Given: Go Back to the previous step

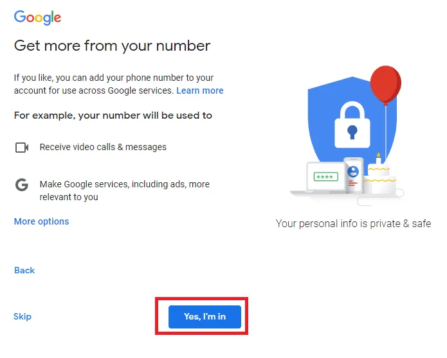Looking at the screenshot, I should [24, 270].
